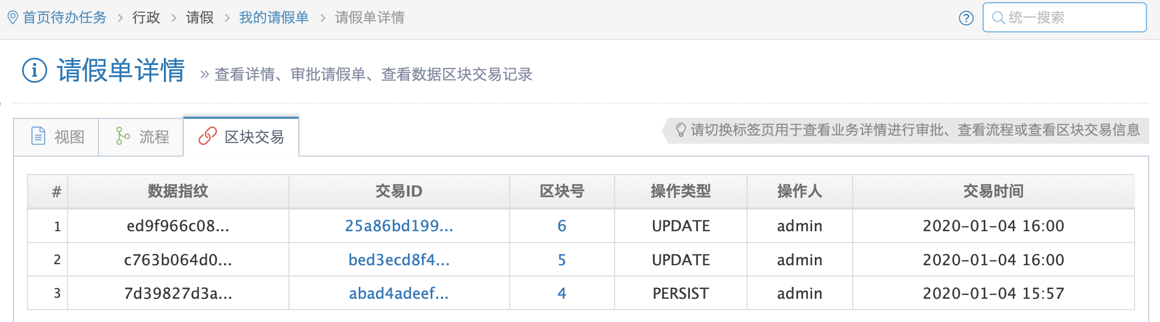This screenshot has width=1160, height=322.
Task: Click the location pin breadcrumb icon
Action: tap(13, 18)
